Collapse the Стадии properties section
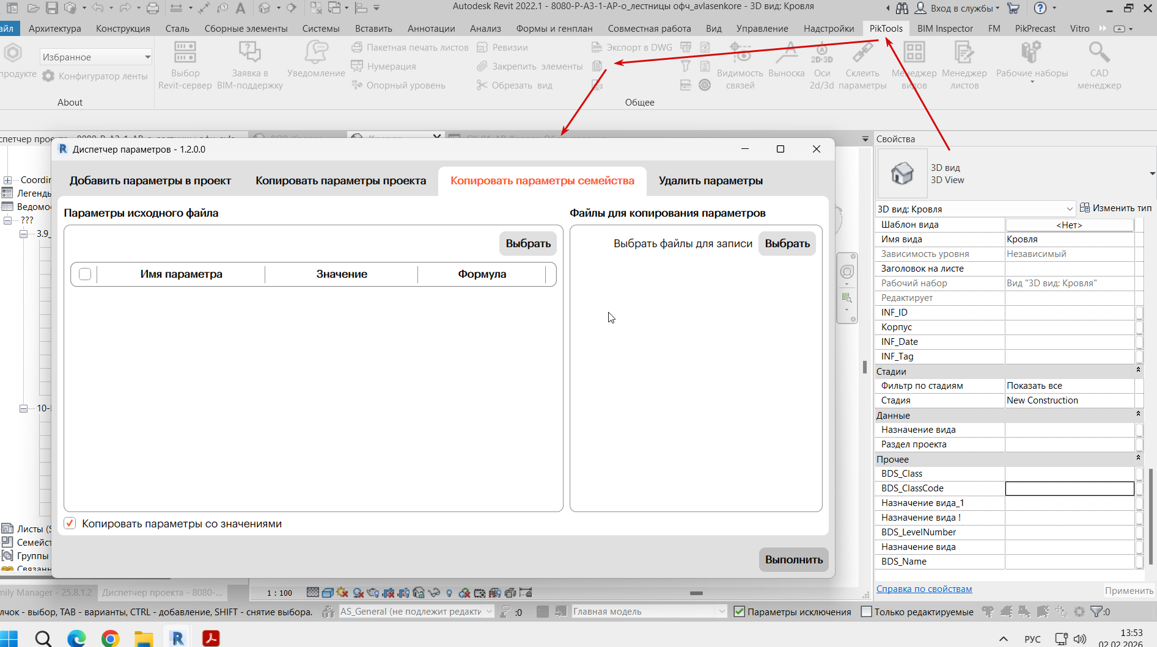1157x647 pixels. point(1138,370)
